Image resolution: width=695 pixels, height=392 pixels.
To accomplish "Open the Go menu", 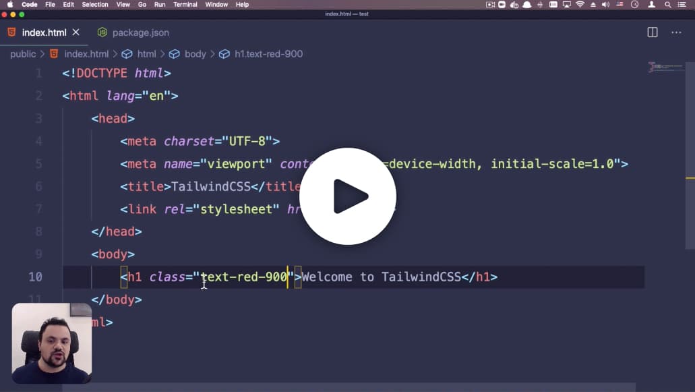I will 142,5.
